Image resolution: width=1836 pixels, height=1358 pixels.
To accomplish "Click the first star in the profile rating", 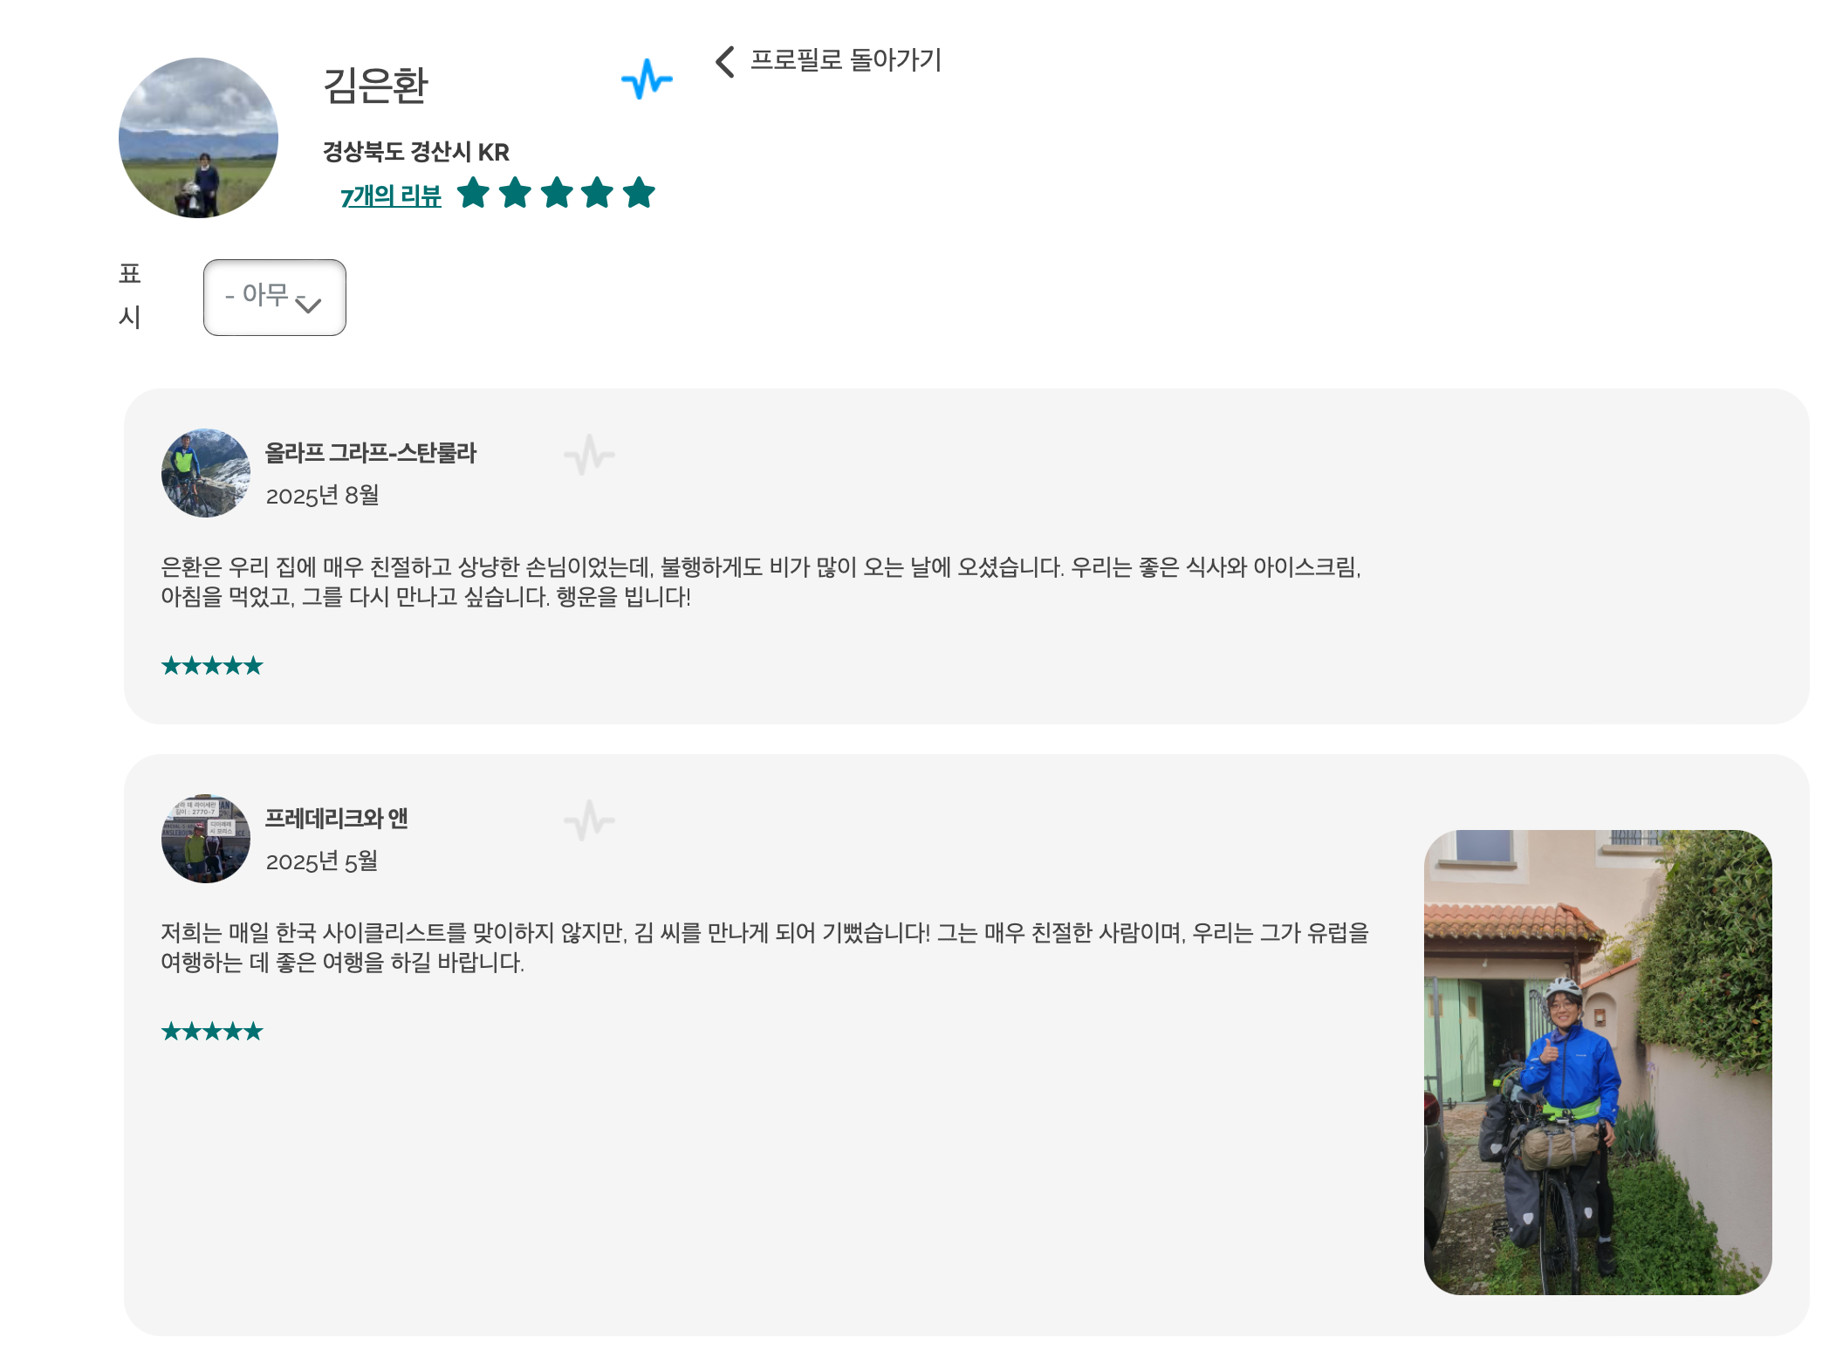I will point(473,193).
